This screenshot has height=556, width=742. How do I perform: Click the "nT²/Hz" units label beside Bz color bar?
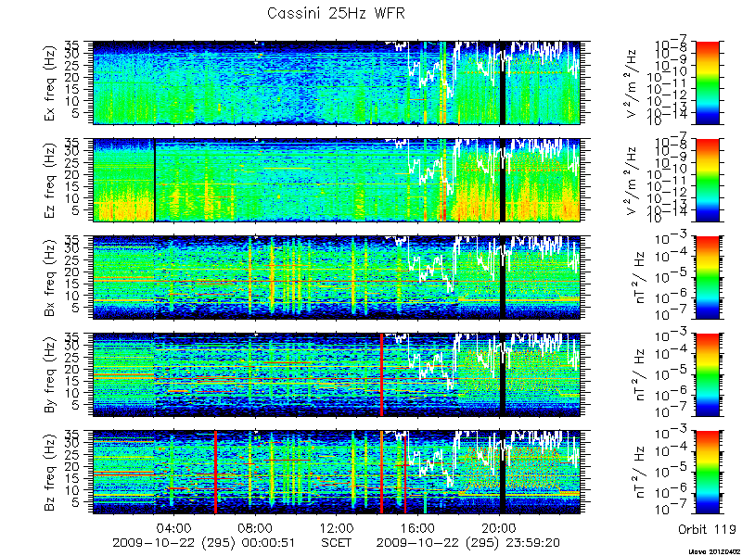(639, 473)
